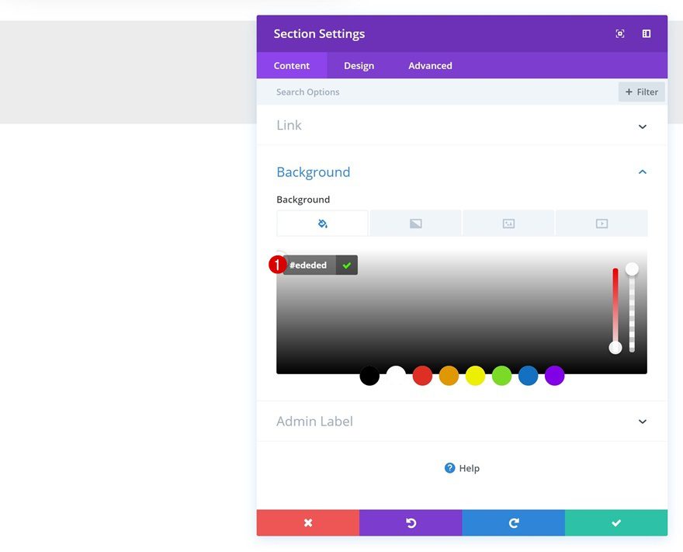Screen dimensions: 683x552
Task: Switch to the gradient background type
Action: point(414,223)
